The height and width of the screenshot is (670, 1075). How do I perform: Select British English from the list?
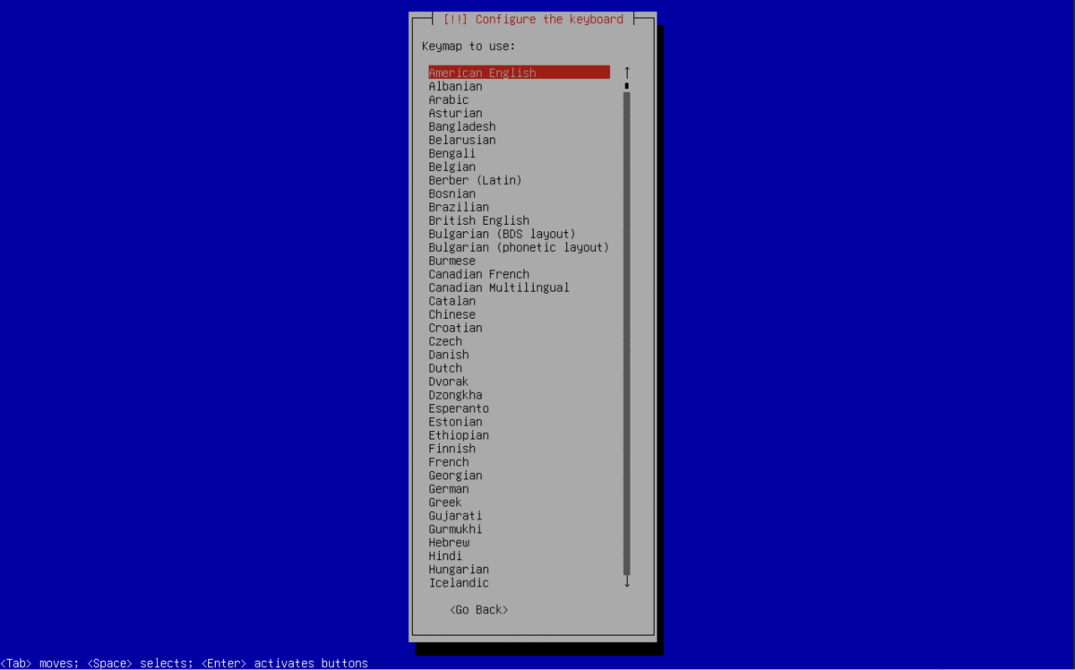478,220
